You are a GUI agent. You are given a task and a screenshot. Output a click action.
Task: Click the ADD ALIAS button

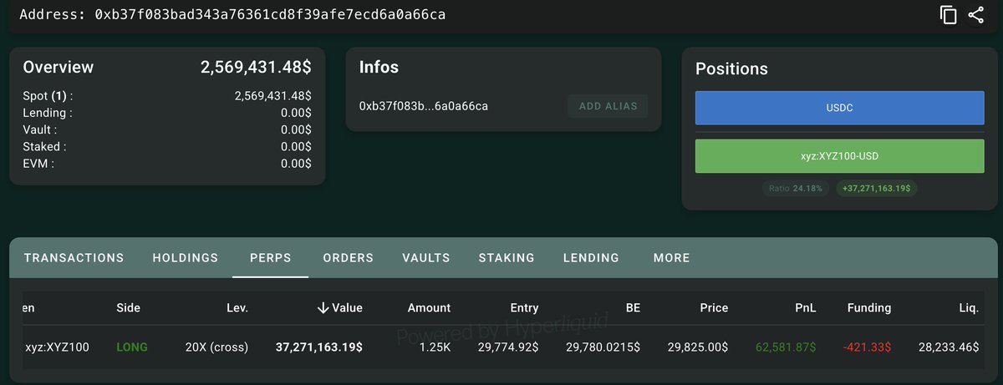tap(608, 106)
